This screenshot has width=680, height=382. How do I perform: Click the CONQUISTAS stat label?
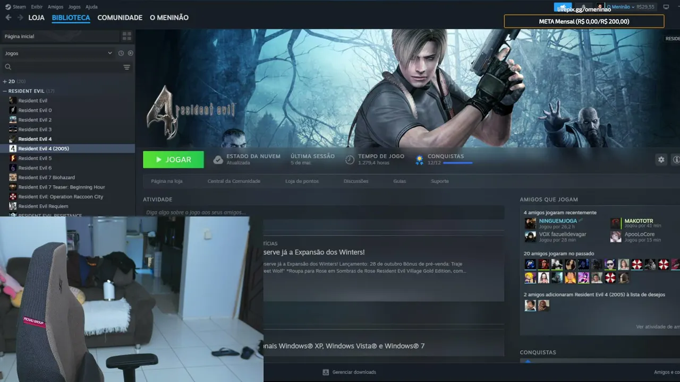pyautogui.click(x=446, y=156)
